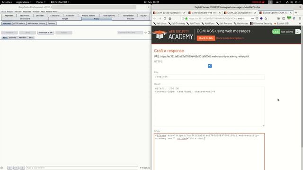Open HTTP history sub-tab
Image resolution: width=303 pixels, height=170 pixels.
coord(19,23)
